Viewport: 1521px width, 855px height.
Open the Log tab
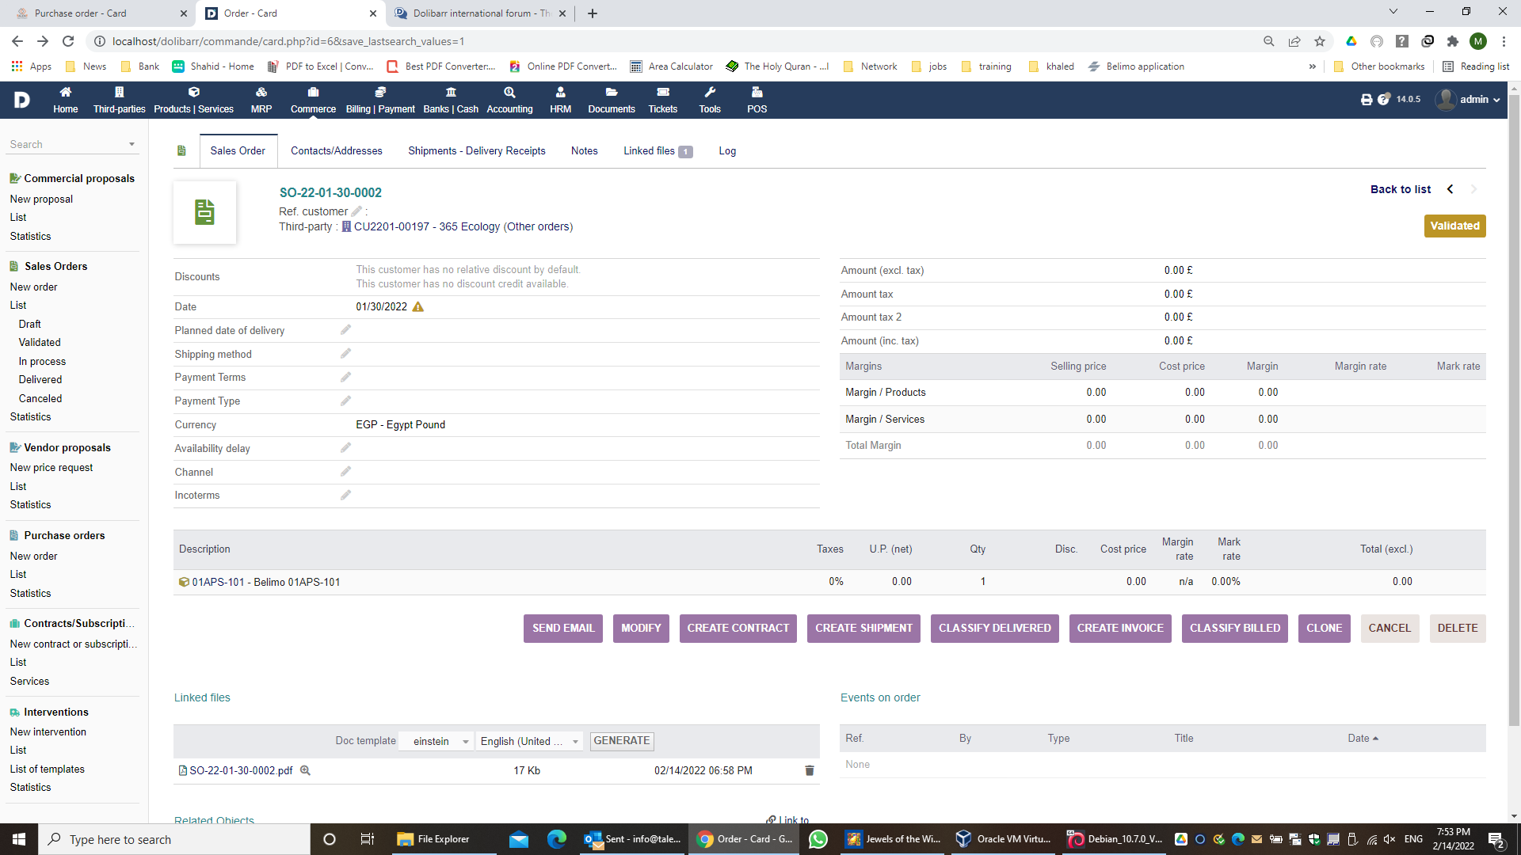pos(727,150)
